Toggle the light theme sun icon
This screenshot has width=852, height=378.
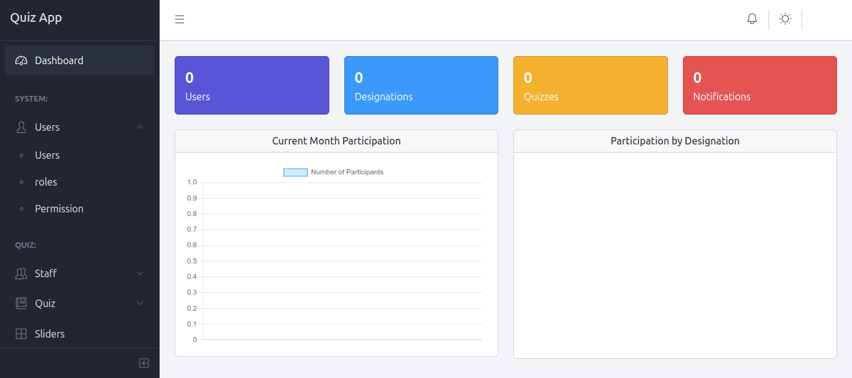[x=785, y=19]
